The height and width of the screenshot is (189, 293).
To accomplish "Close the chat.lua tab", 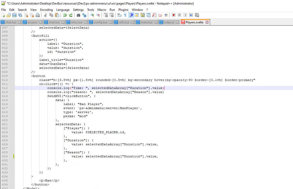I will pos(19,22).
